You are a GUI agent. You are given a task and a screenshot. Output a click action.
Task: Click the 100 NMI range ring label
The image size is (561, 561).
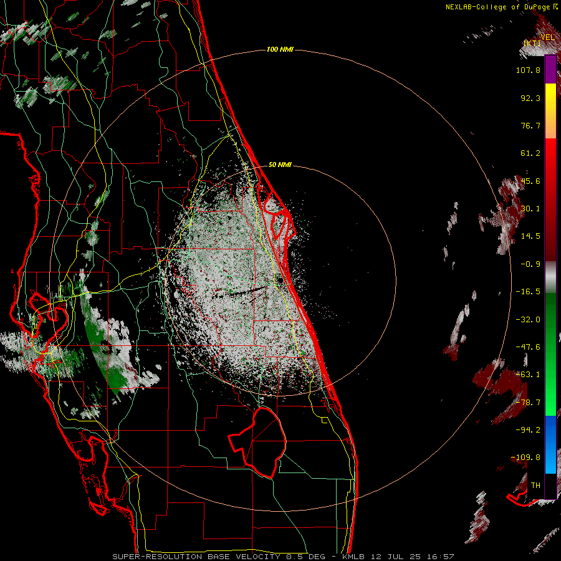tap(280, 49)
